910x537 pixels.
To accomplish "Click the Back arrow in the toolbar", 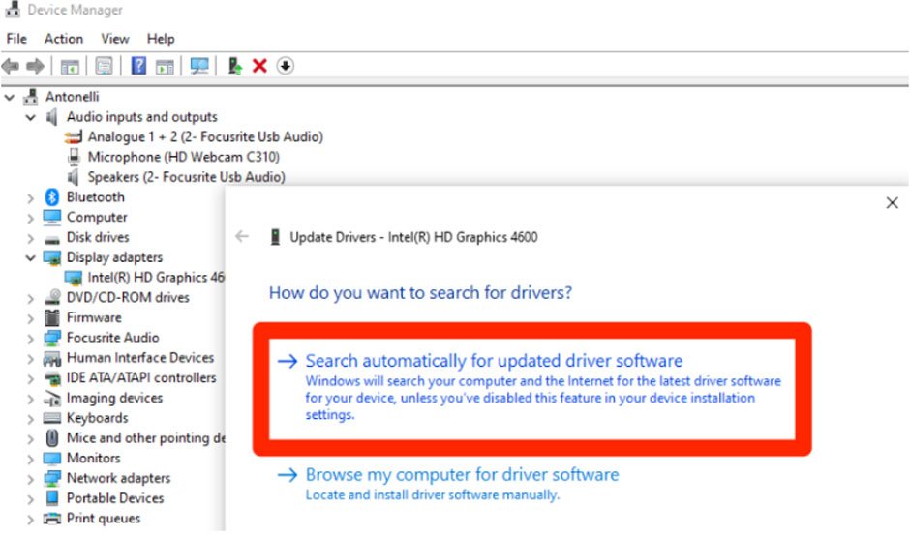I will (11, 66).
